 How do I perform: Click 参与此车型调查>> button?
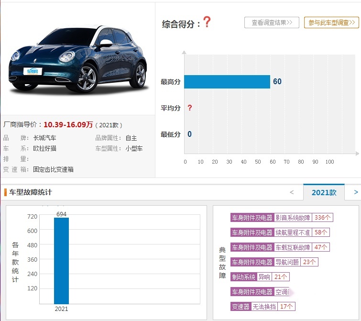[331, 22]
